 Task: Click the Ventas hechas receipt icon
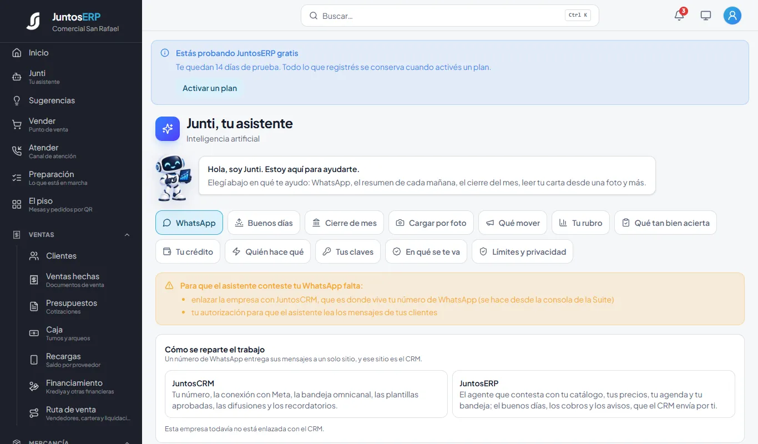(x=34, y=280)
